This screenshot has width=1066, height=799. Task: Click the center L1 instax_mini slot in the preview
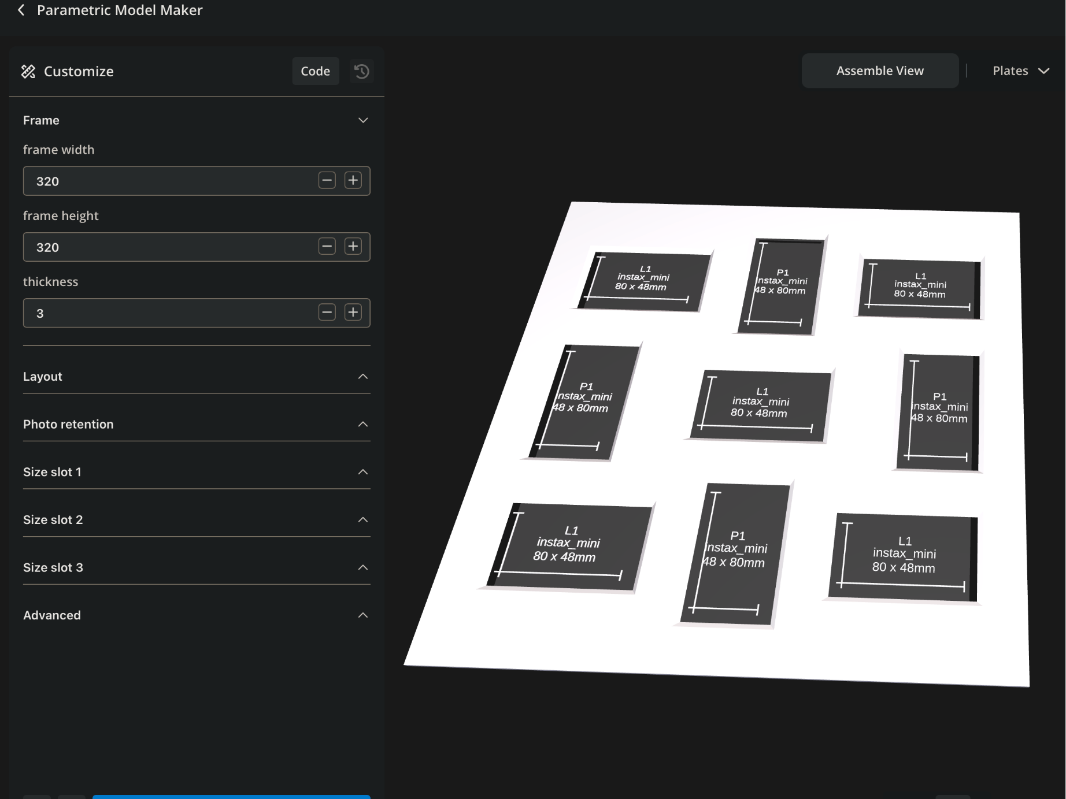tap(761, 406)
